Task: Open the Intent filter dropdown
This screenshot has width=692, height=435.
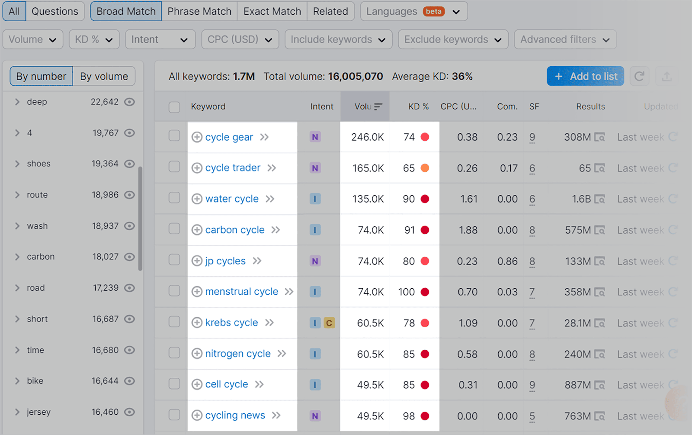Action: (x=160, y=39)
